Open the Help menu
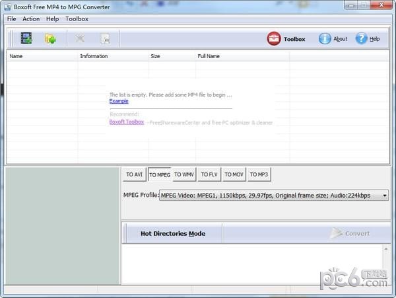Screen dimensions: 396x298 pyautogui.click(x=52, y=19)
